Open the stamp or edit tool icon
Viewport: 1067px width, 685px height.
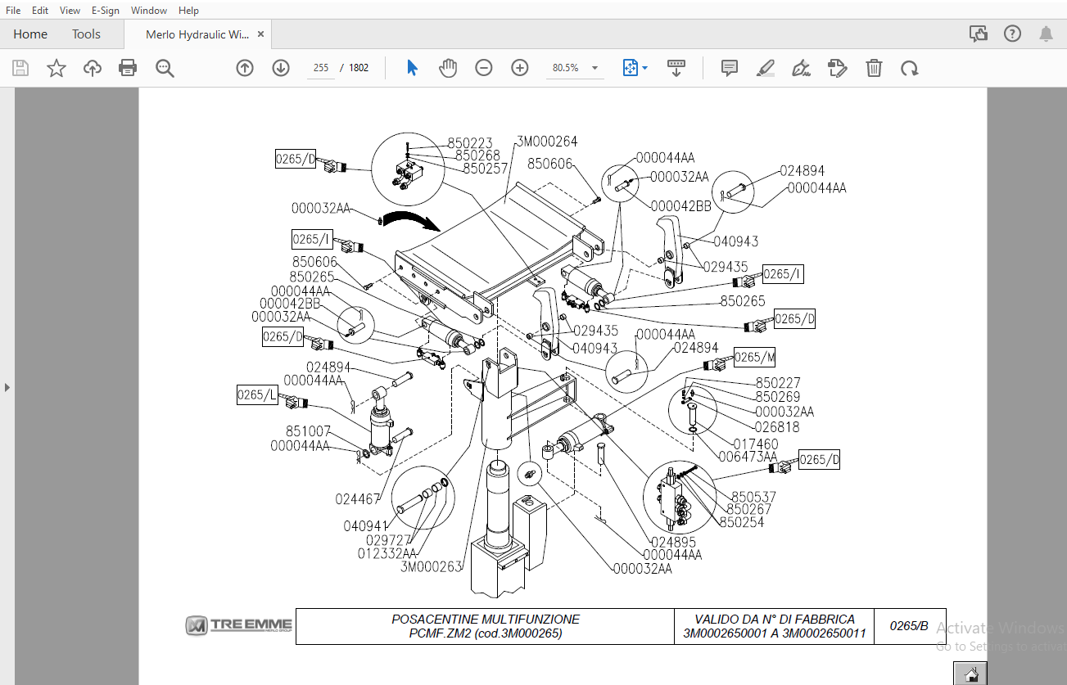838,68
